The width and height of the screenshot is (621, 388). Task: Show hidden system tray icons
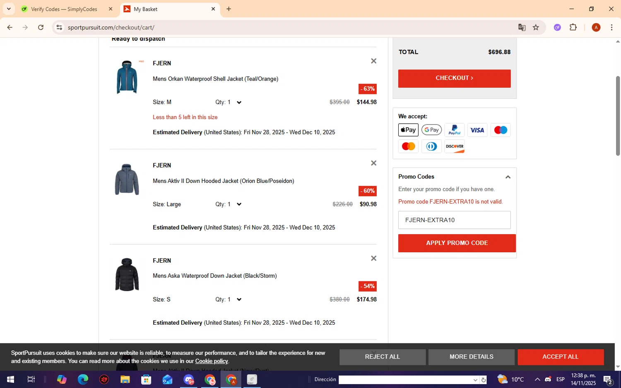click(537, 379)
